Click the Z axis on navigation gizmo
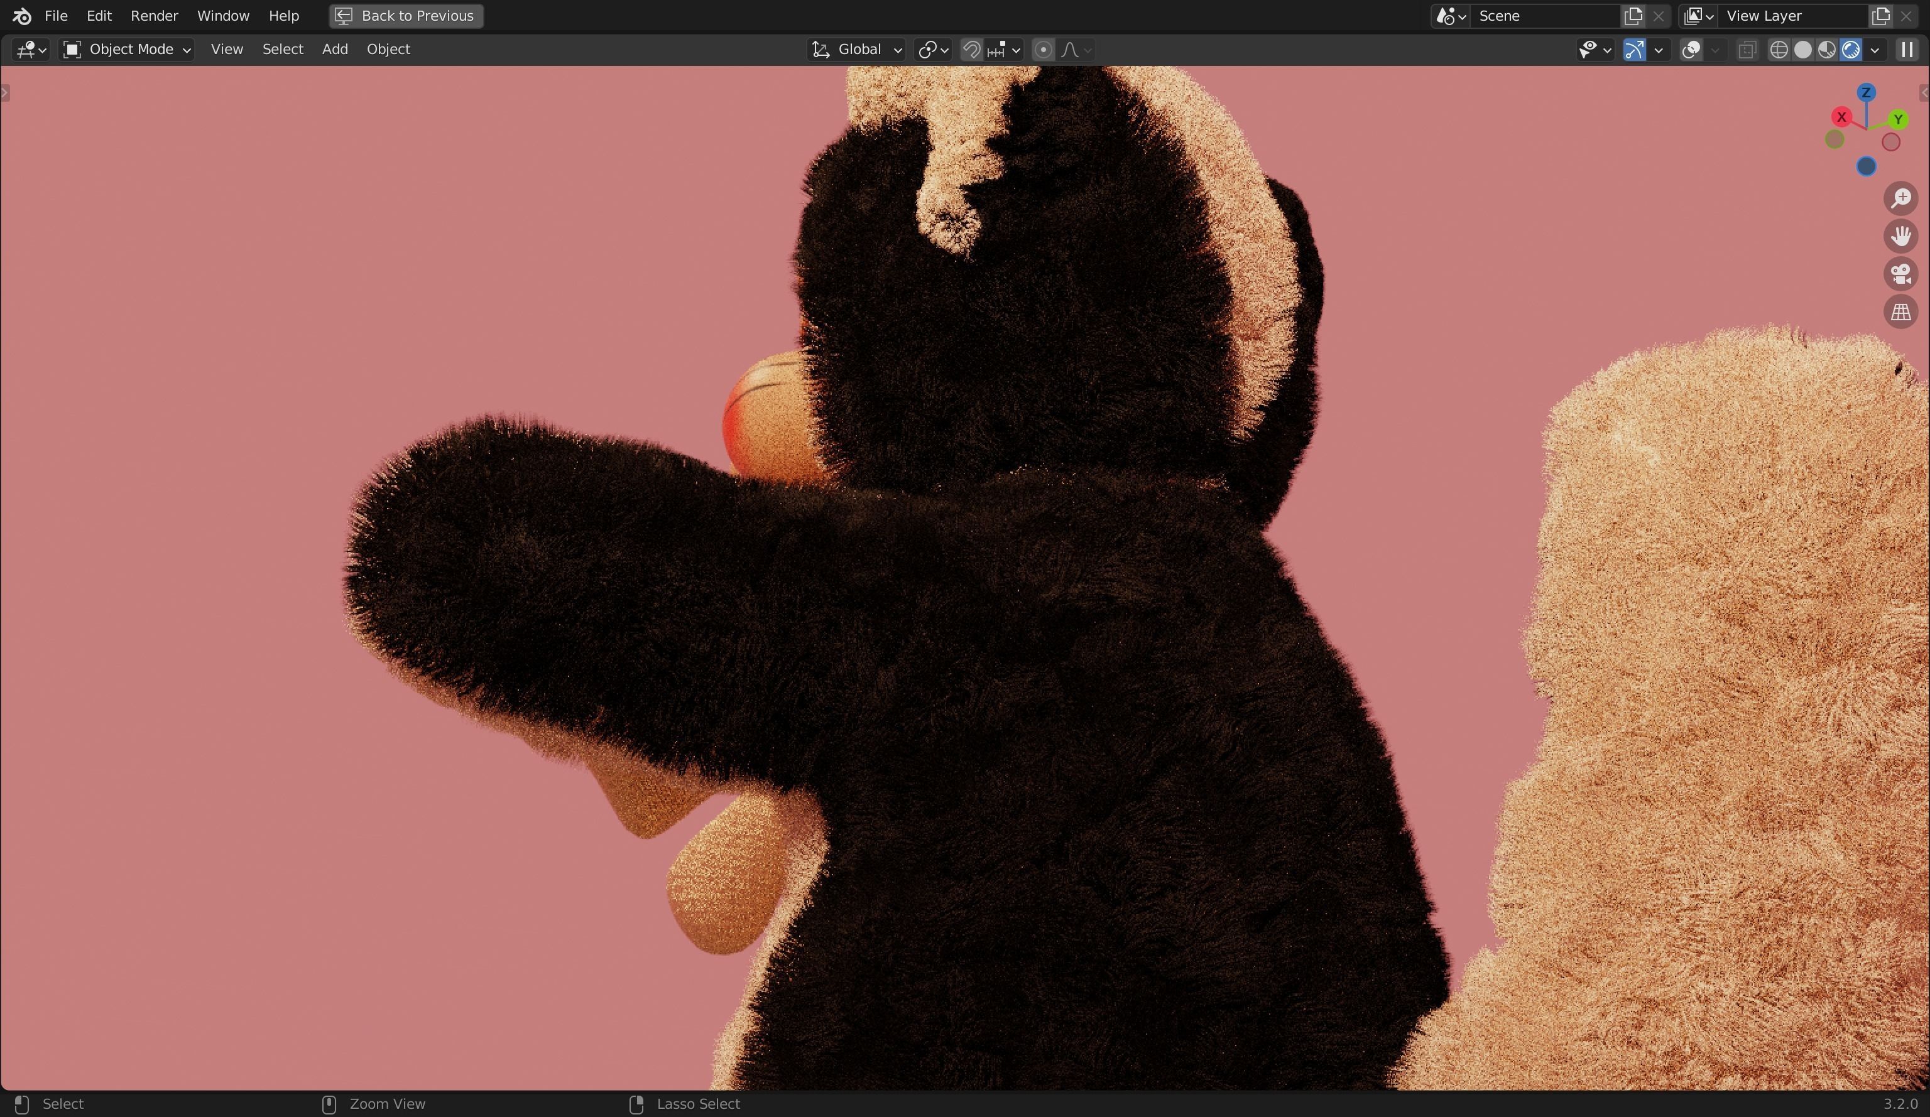1930x1117 pixels. (1866, 93)
